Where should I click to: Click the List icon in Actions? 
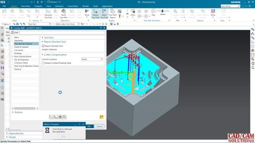(65, 117)
